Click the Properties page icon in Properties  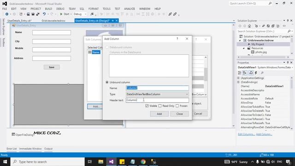coord(251,73)
